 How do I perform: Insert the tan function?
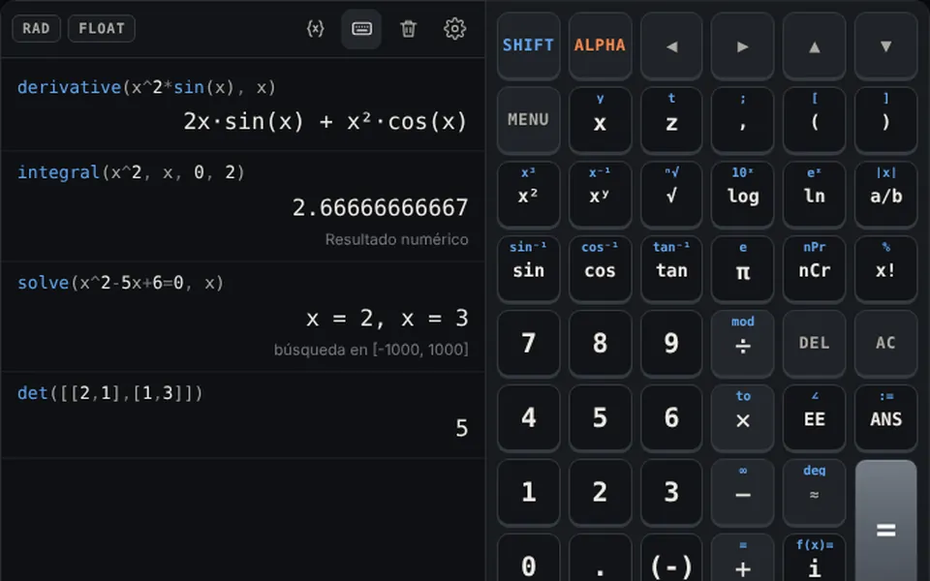pyautogui.click(x=671, y=269)
